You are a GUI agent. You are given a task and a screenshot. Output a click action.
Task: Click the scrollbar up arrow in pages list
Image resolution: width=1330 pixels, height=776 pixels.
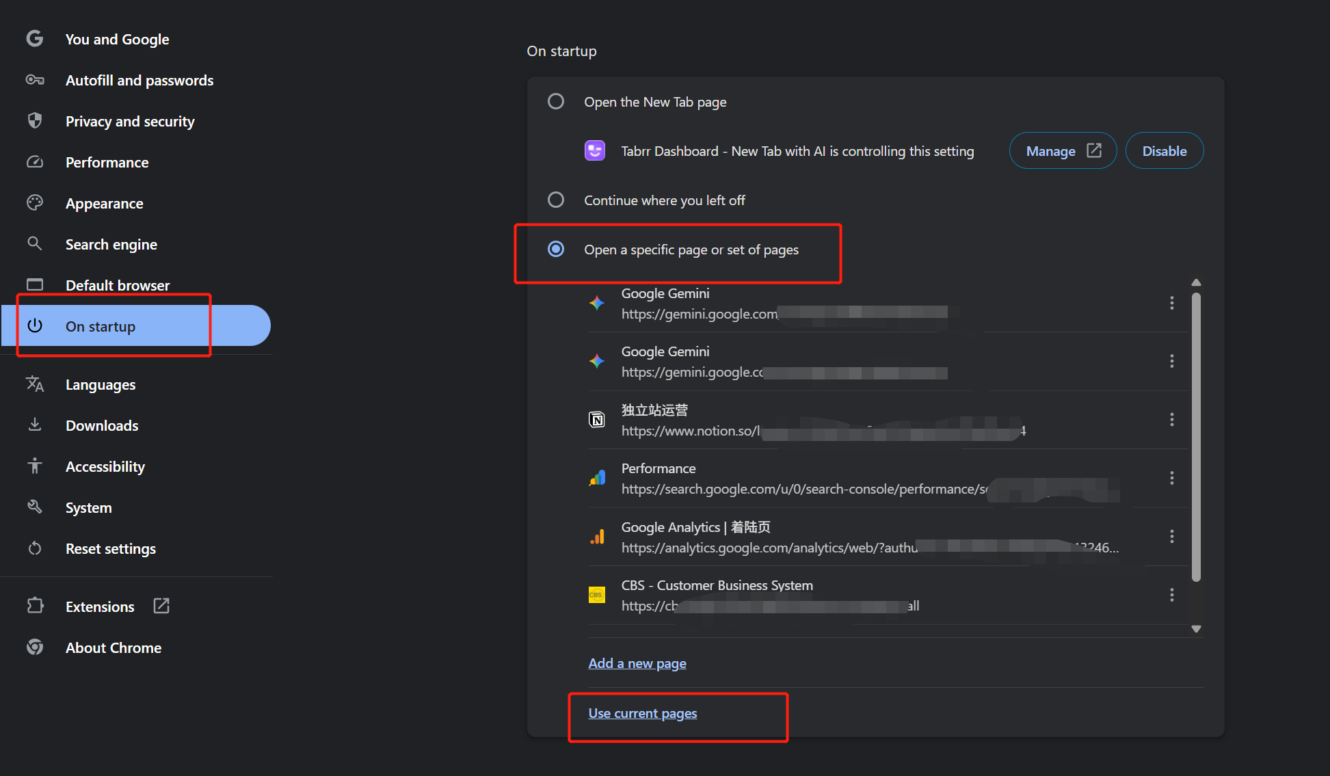click(1196, 282)
